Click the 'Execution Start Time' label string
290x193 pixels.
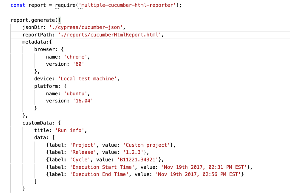tap(102, 167)
